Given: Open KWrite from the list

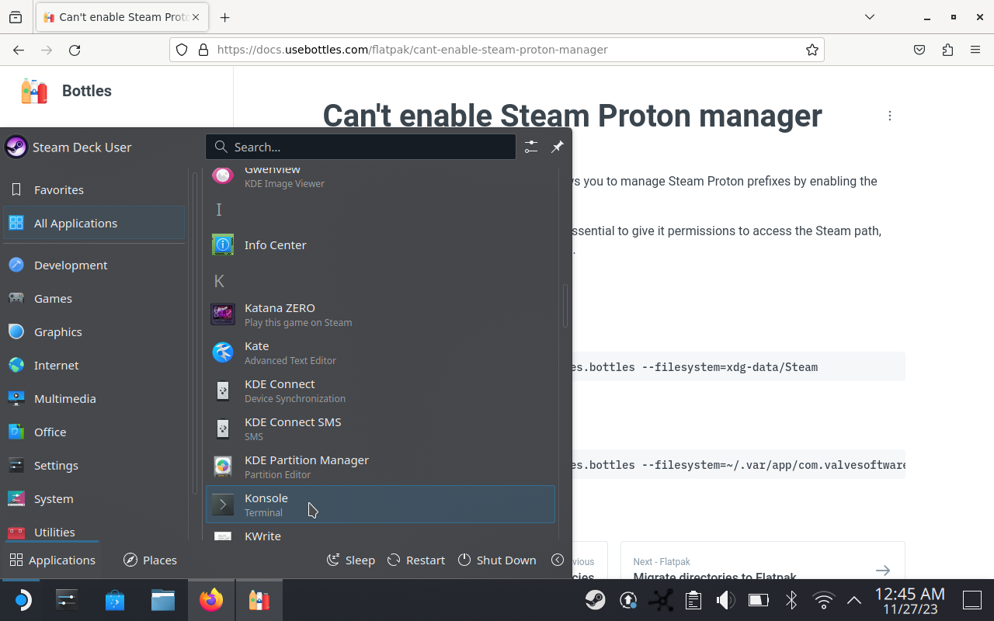Looking at the screenshot, I should pyautogui.click(x=381, y=534).
